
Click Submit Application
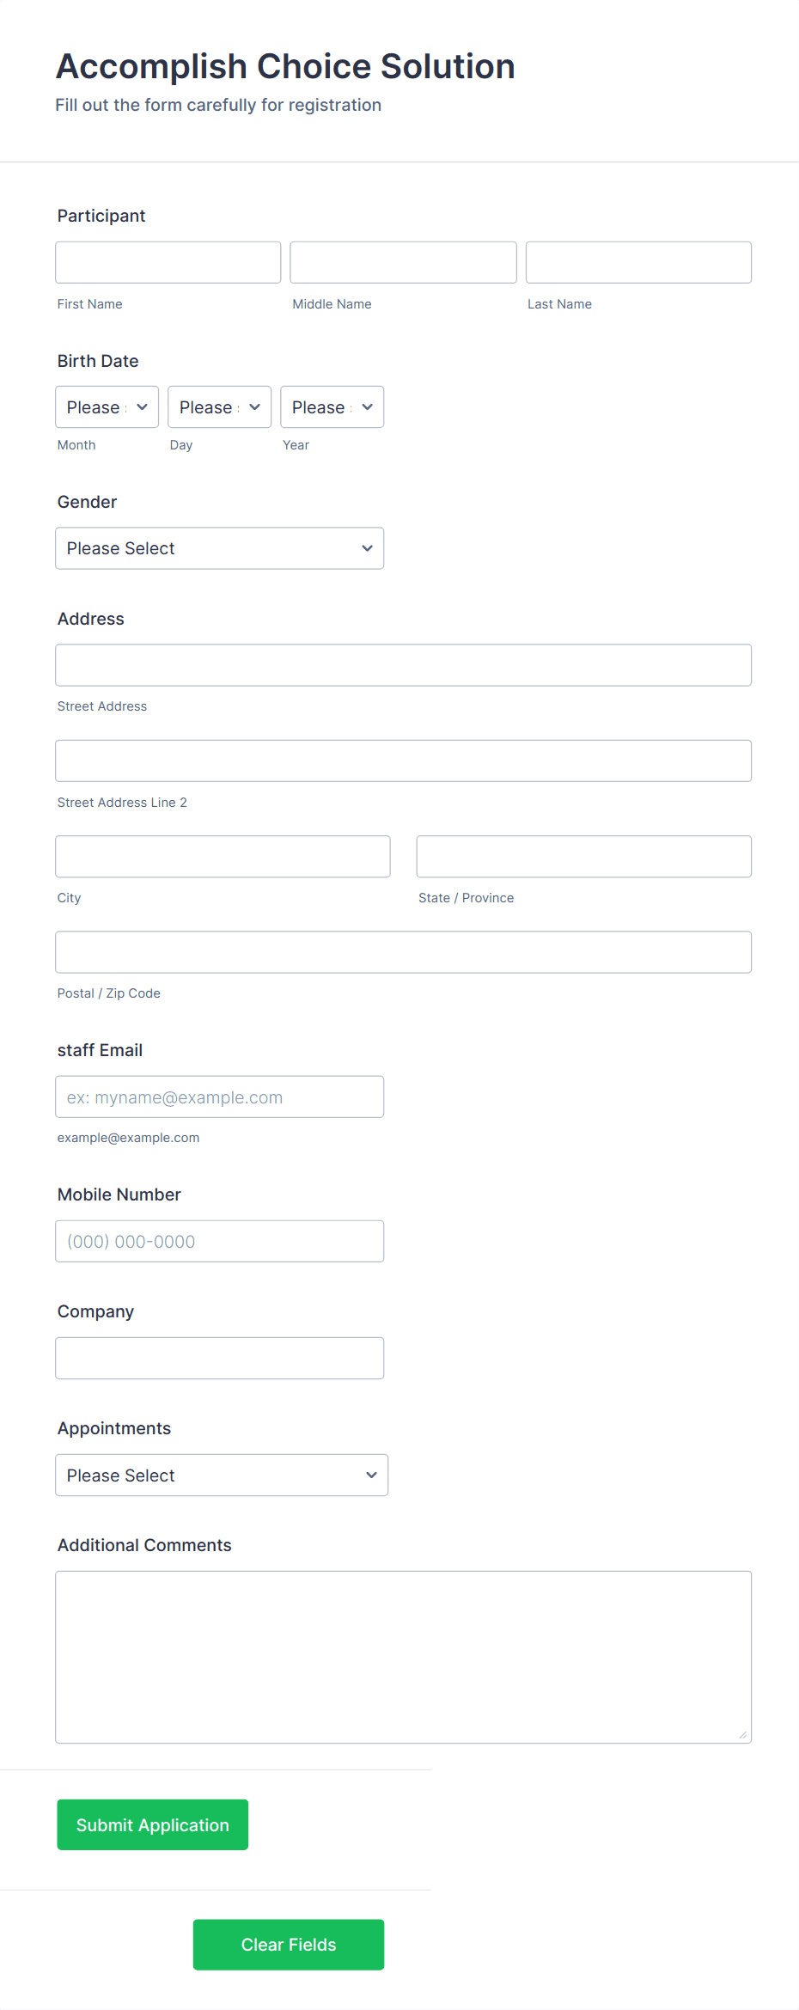[x=152, y=1824]
